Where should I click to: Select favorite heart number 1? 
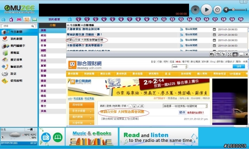click(79, 19)
